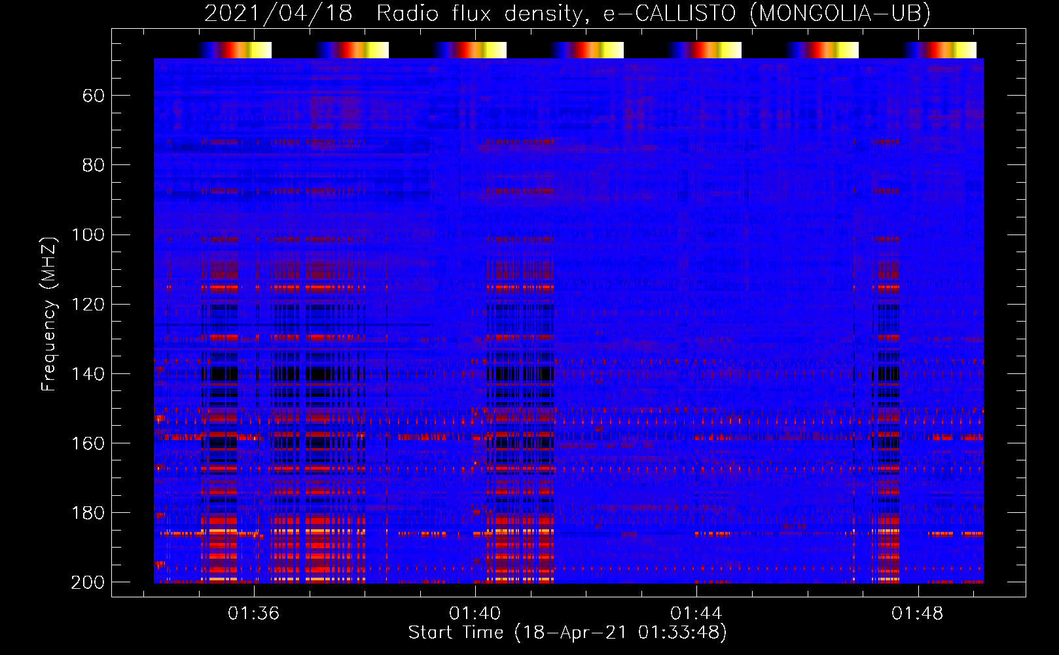Click the middle (fourth) color bar
Screen dimensions: 1059x655
pos(587,50)
